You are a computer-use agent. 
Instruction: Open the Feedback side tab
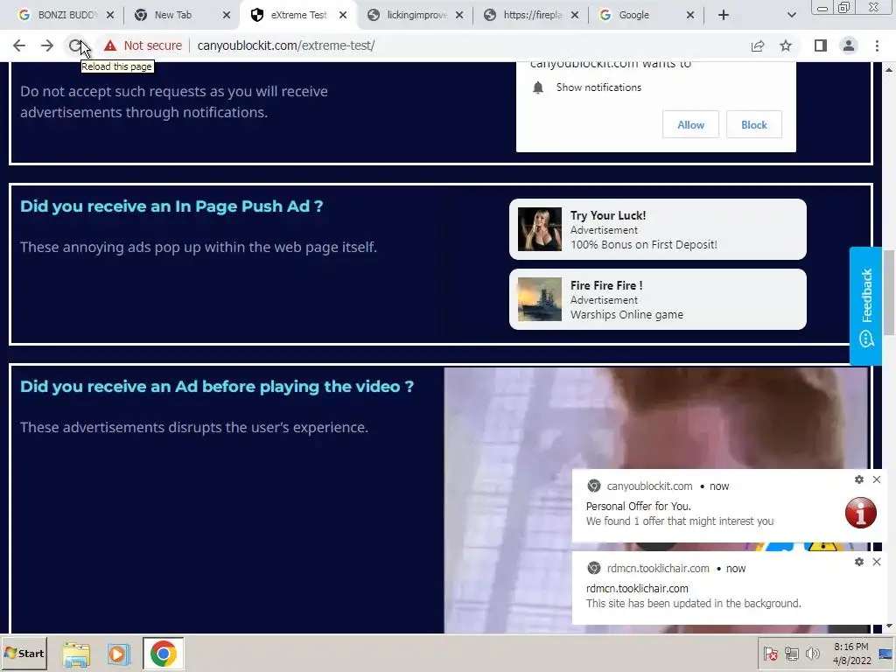865,306
